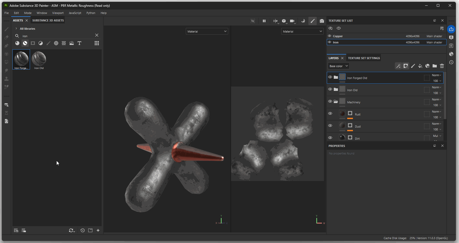Image resolution: width=459 pixels, height=243 pixels.
Task: Open the history icon in right sidebar
Action: [451, 62]
